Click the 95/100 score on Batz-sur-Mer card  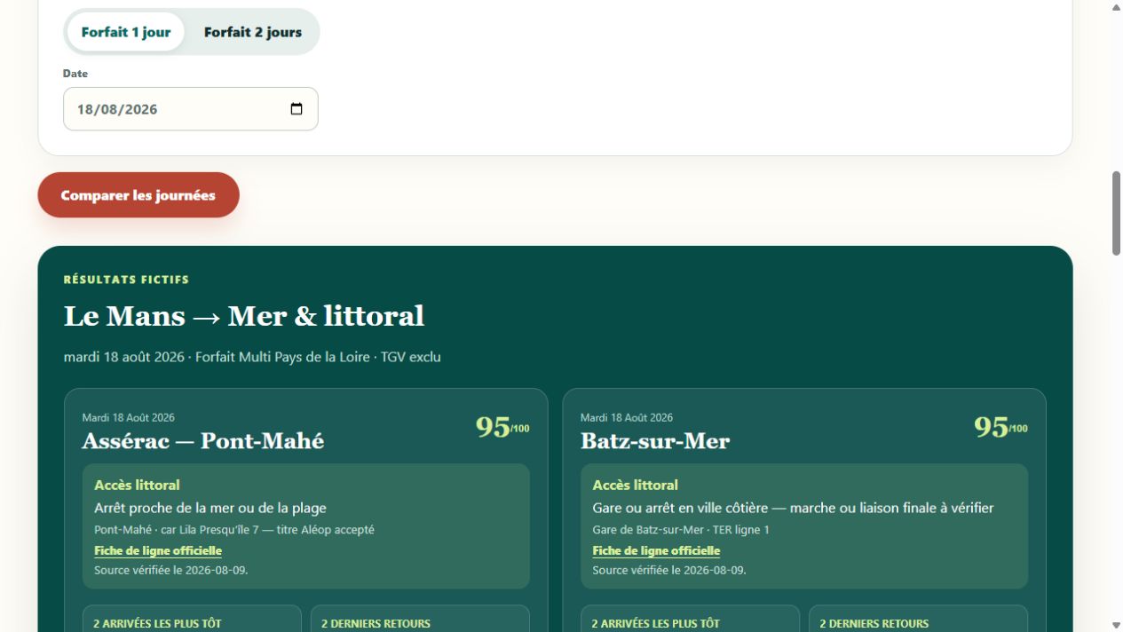coord(1000,427)
